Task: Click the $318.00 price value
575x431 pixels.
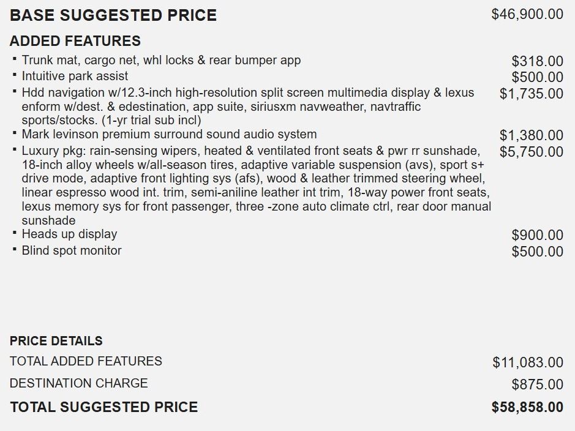Action: point(537,61)
